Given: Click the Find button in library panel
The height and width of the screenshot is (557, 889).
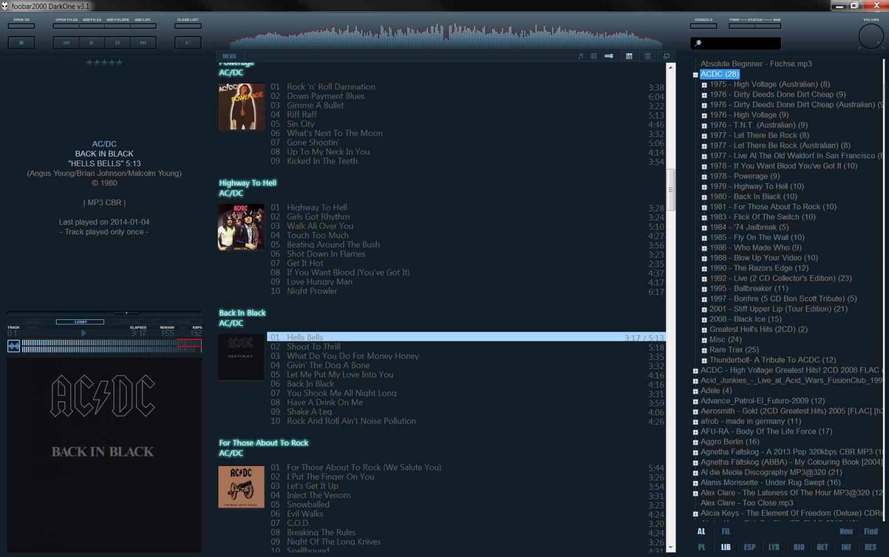Looking at the screenshot, I should [871, 531].
